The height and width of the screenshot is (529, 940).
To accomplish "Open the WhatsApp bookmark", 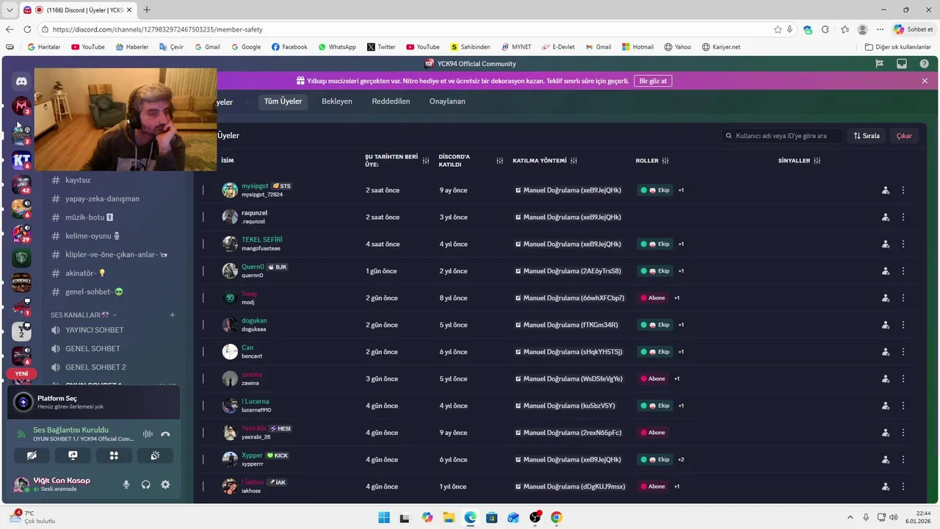I will [x=337, y=47].
